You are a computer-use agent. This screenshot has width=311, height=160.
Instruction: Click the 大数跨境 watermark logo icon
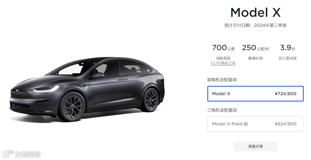[x=8, y=154]
